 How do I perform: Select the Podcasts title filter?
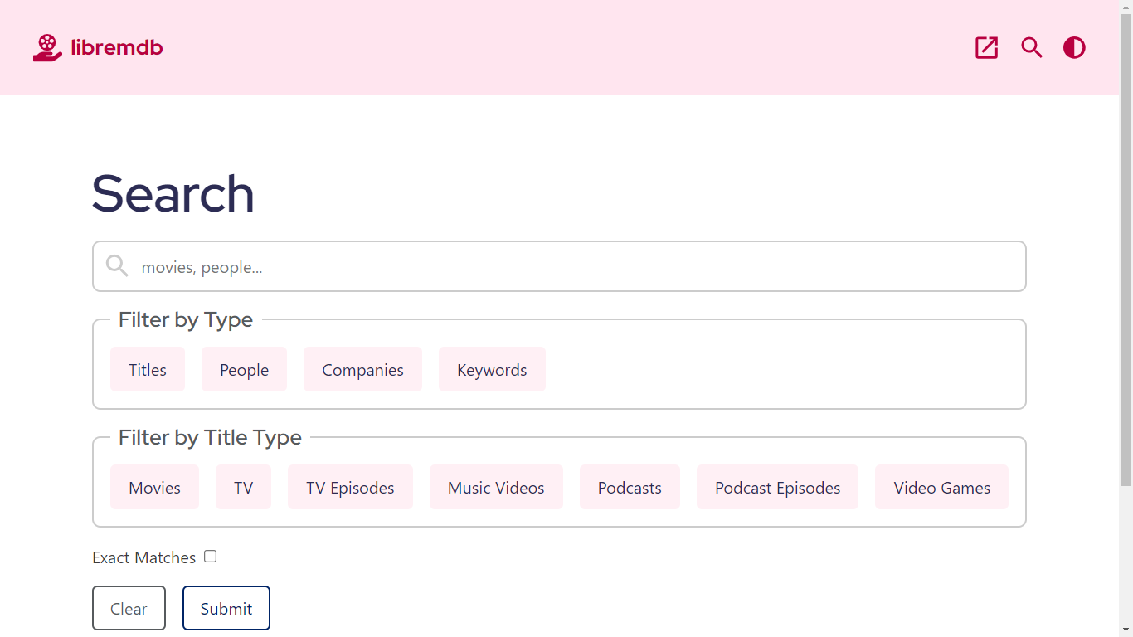[630, 488]
